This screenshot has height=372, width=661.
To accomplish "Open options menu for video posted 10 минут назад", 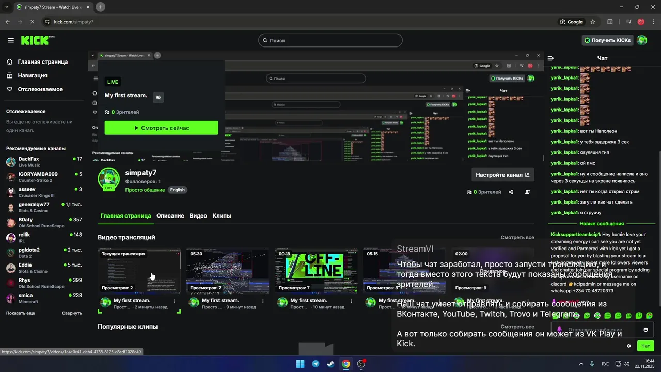I will (352, 301).
